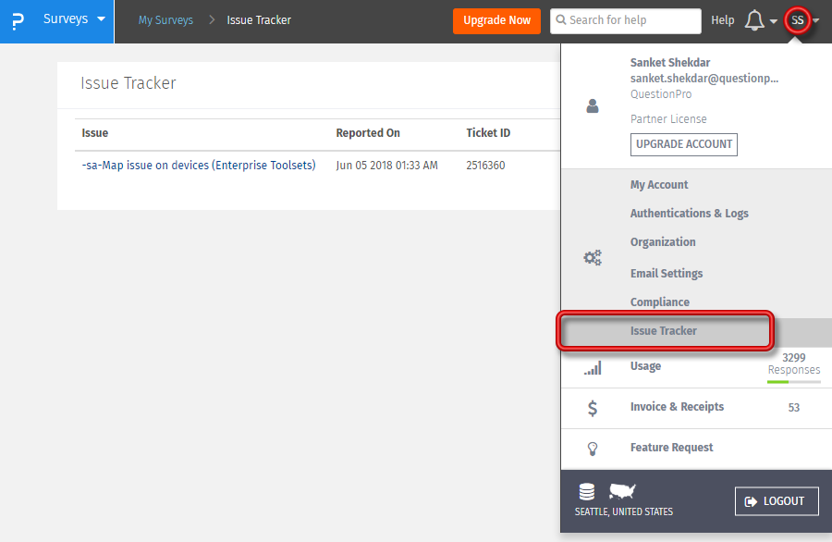Click the notifications bell icon
The image size is (832, 542).
coord(754,20)
